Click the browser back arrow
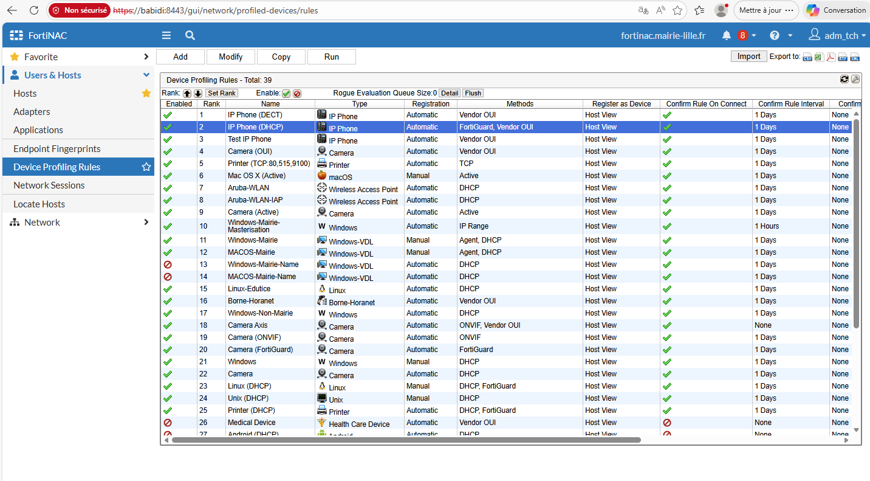 [x=12, y=10]
